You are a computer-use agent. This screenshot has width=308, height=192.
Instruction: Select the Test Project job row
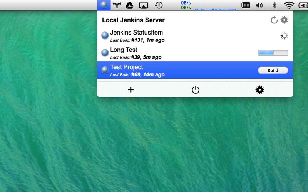tap(195, 70)
